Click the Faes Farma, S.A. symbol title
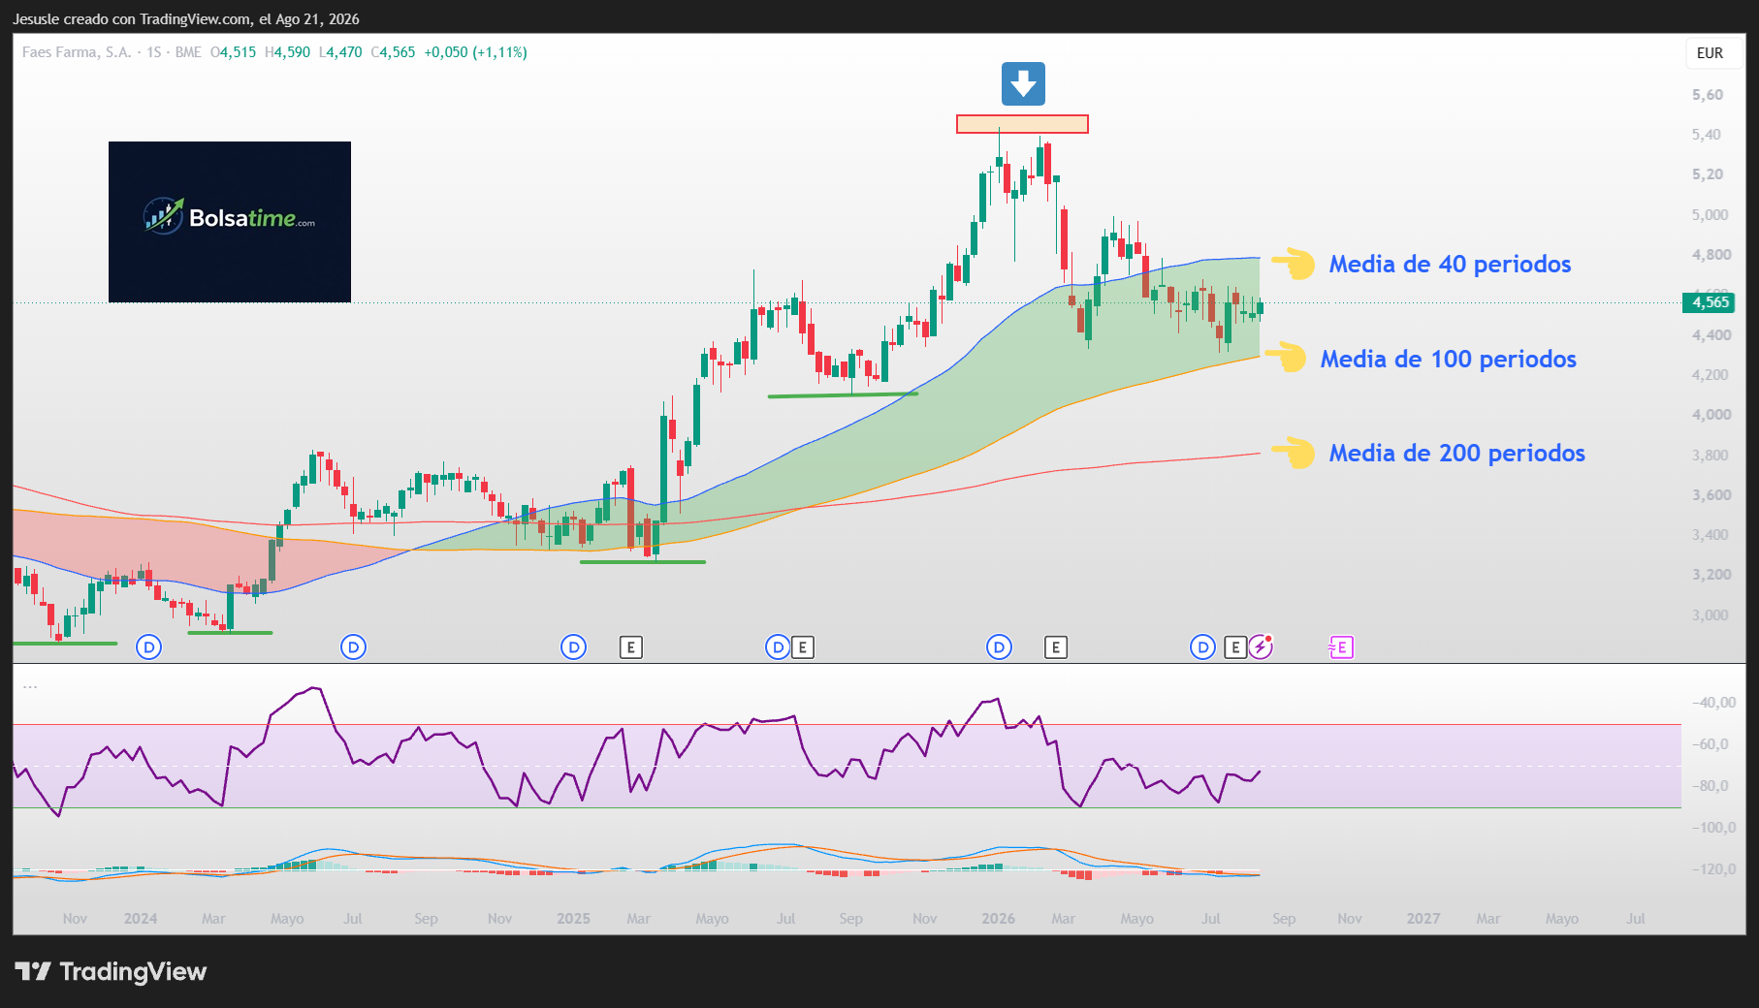This screenshot has height=1008, width=1759. coord(77,52)
